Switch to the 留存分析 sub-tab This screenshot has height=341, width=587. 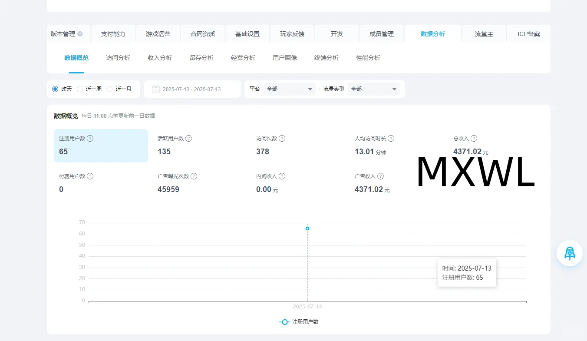(201, 58)
